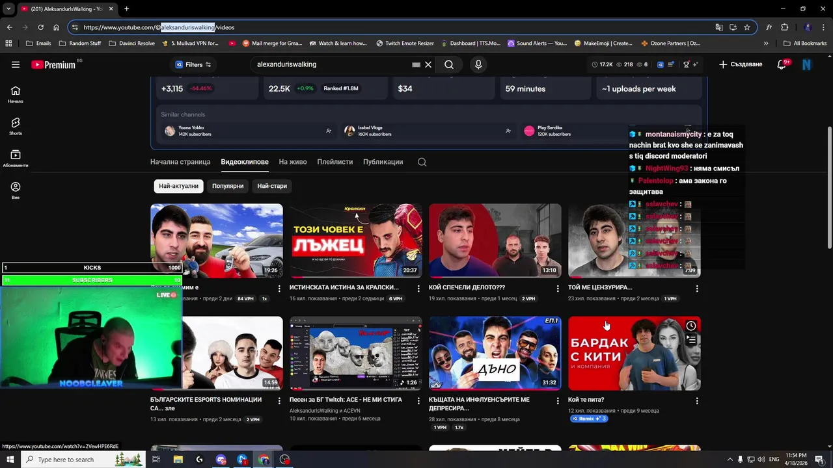Image resolution: width=833 pixels, height=468 pixels.
Task: Sort videos by Най-стари chip
Action: click(x=272, y=186)
